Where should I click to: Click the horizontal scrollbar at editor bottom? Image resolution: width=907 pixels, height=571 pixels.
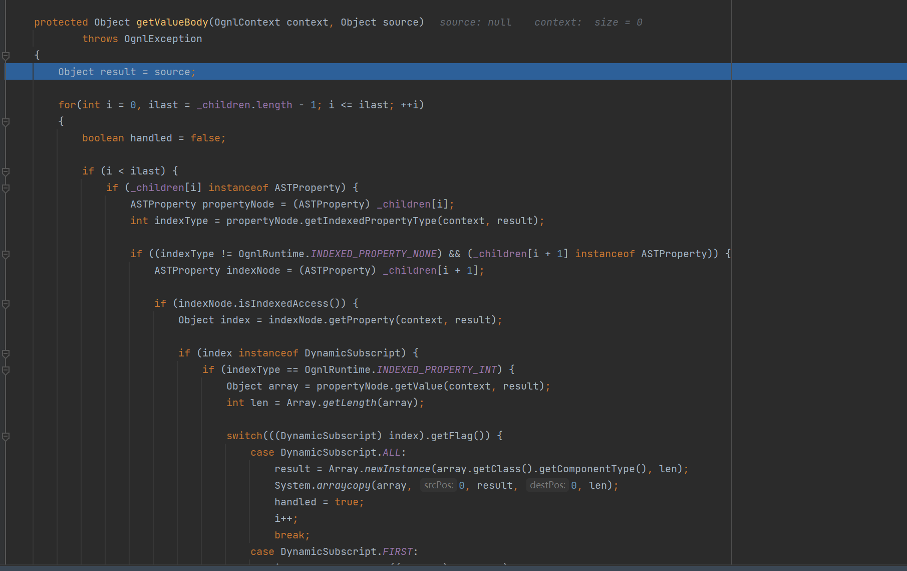click(453, 568)
